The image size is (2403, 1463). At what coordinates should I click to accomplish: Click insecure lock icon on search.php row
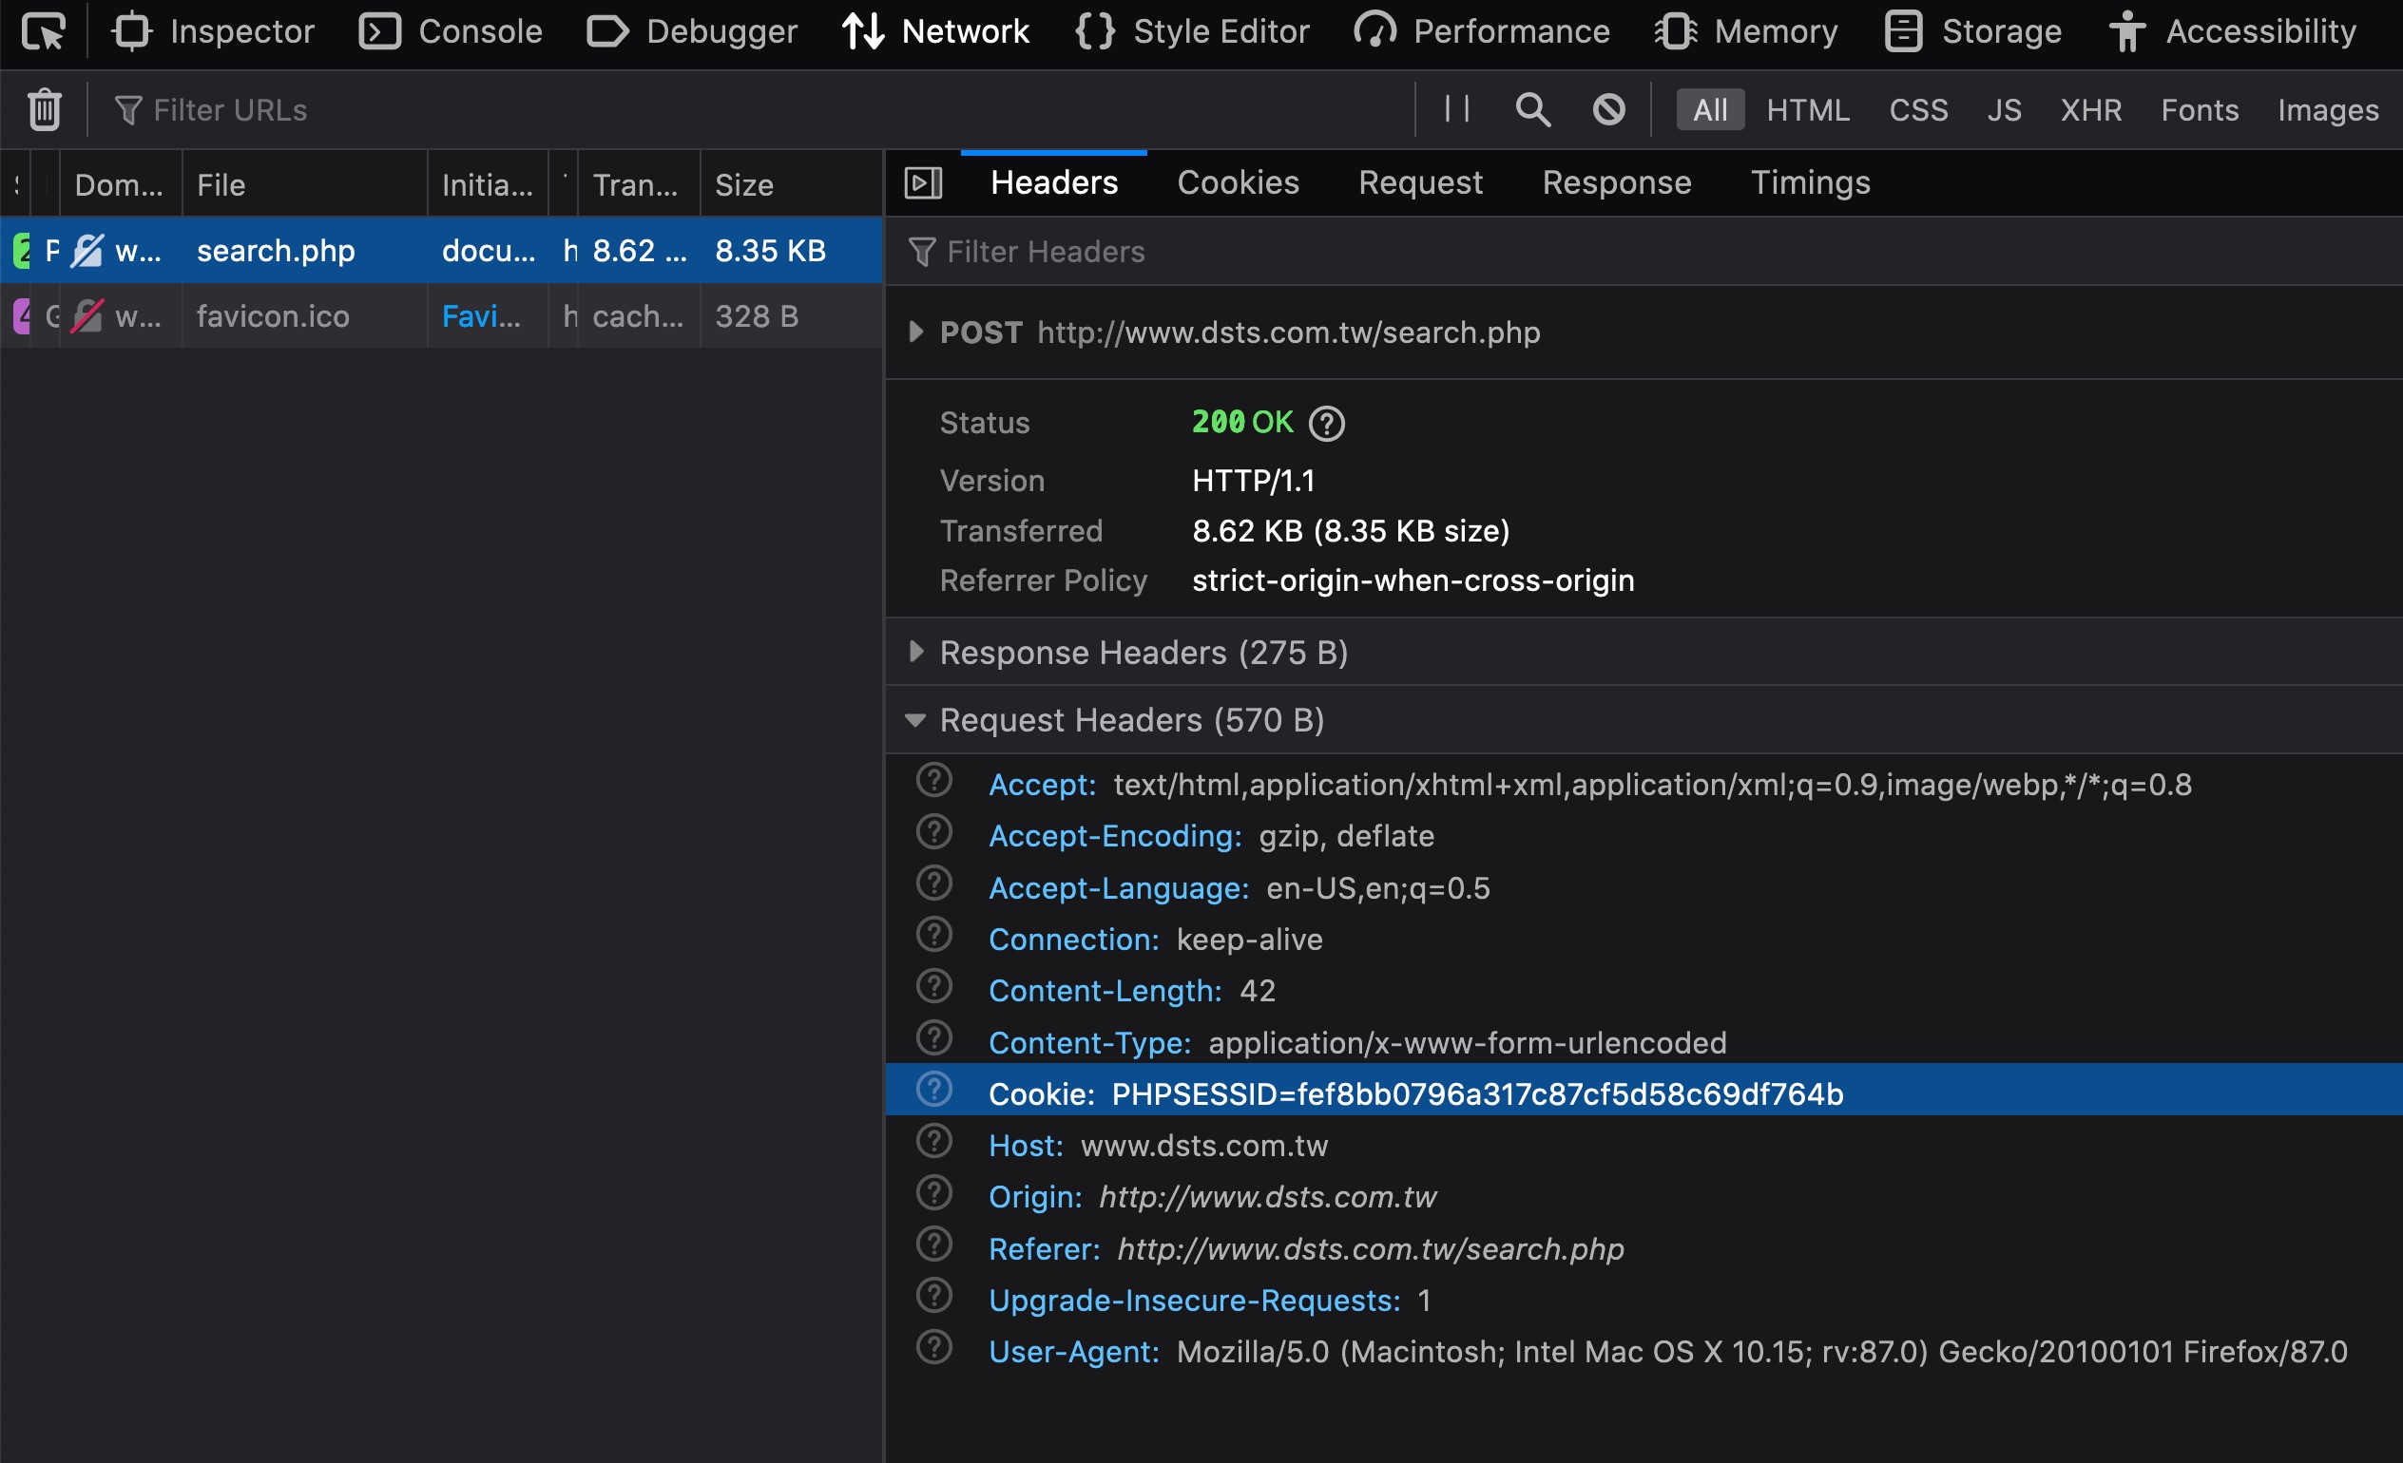tap(87, 251)
